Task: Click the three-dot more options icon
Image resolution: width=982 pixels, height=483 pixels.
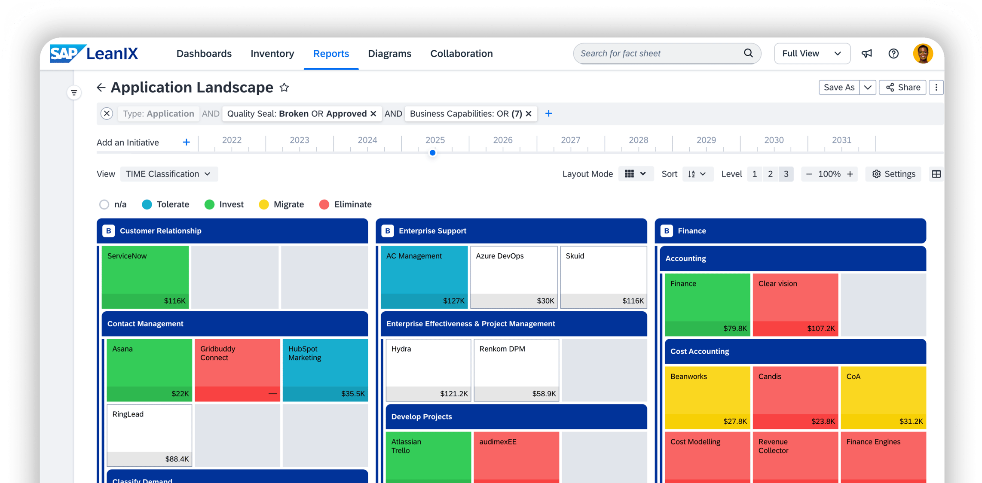Action: click(x=936, y=88)
